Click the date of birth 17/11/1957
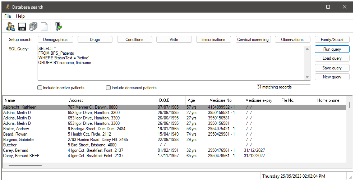The width and height of the screenshot is (355, 182). pyautogui.click(x=168, y=156)
